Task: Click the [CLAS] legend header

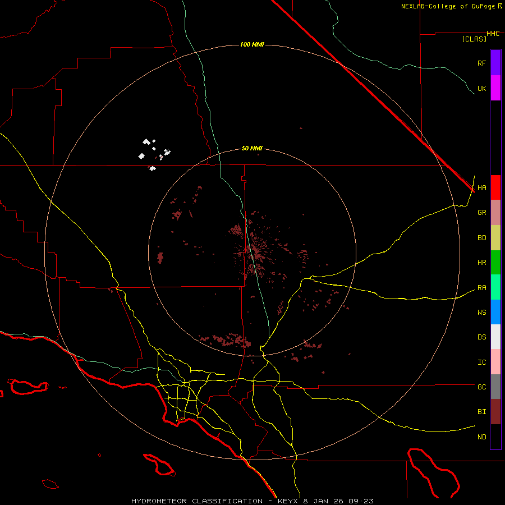Action: [474, 39]
